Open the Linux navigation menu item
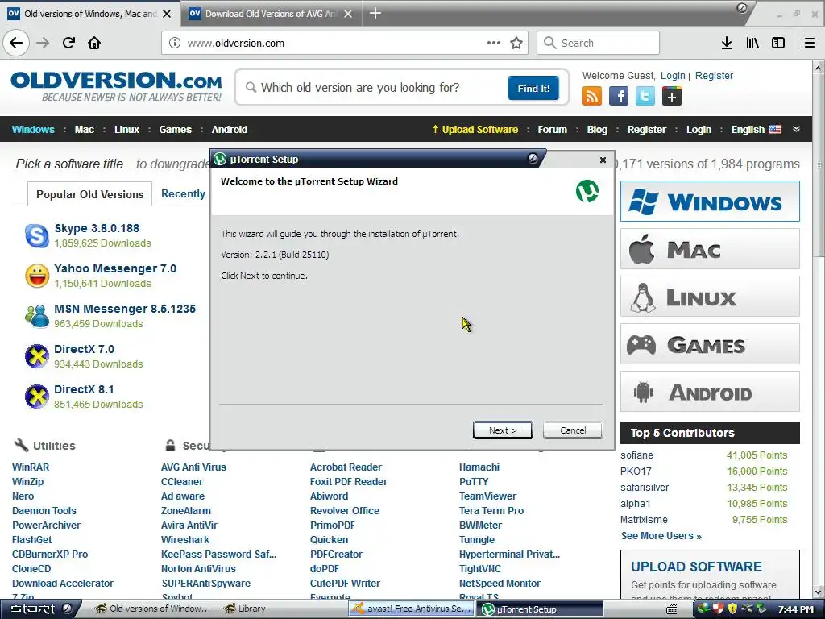The image size is (825, 619). [126, 130]
